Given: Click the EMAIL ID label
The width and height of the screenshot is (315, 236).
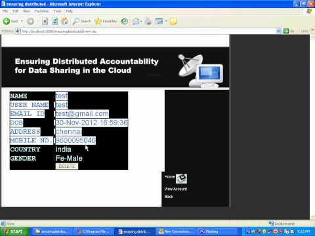Looking at the screenshot, I should click(27, 114).
